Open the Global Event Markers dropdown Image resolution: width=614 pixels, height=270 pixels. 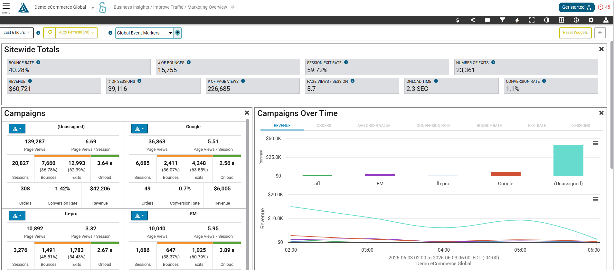coord(144,33)
